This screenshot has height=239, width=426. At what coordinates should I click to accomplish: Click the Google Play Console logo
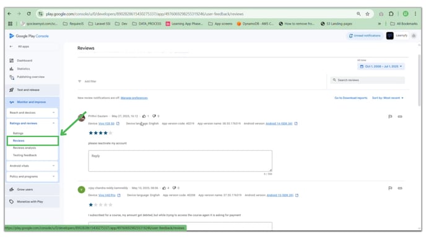click(29, 36)
